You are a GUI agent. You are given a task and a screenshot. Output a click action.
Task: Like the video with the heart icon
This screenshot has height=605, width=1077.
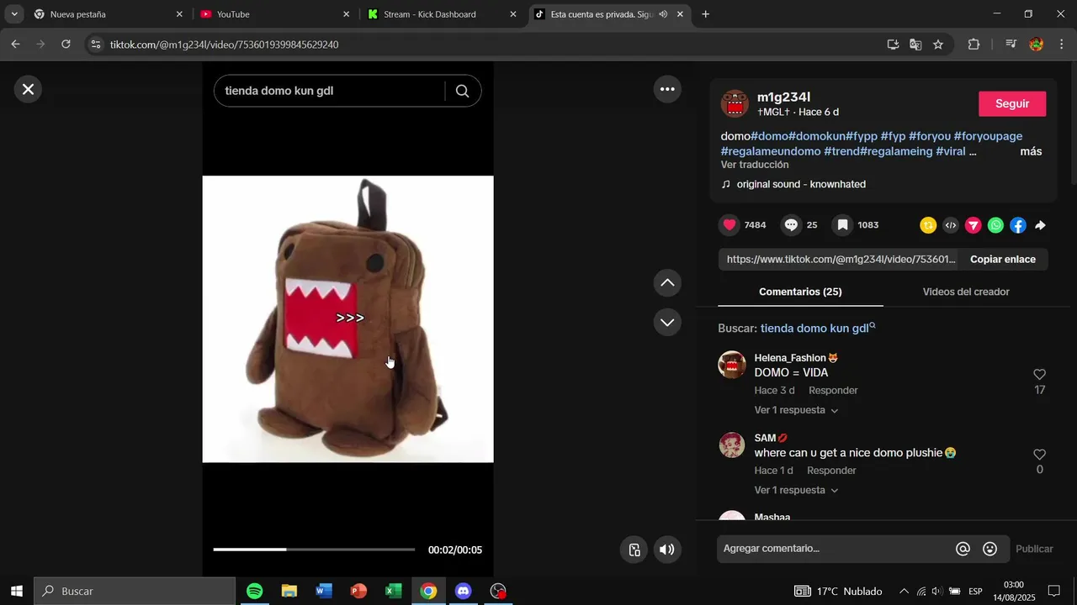[x=729, y=225]
